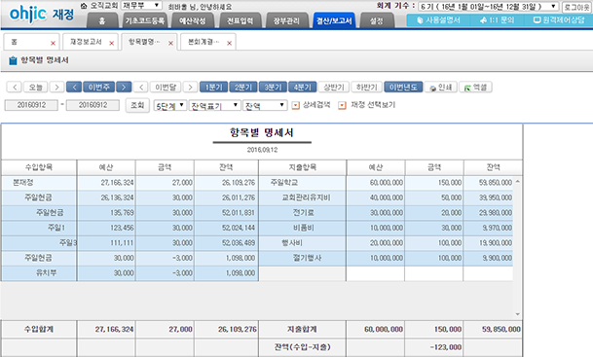Toggle the 이번년도 period button
The image size is (593, 357).
(403, 88)
